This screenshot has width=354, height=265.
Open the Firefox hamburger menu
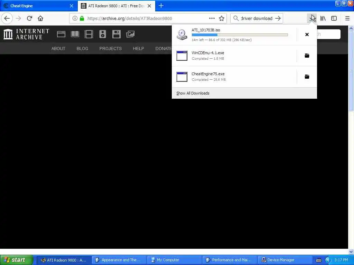[x=347, y=19]
